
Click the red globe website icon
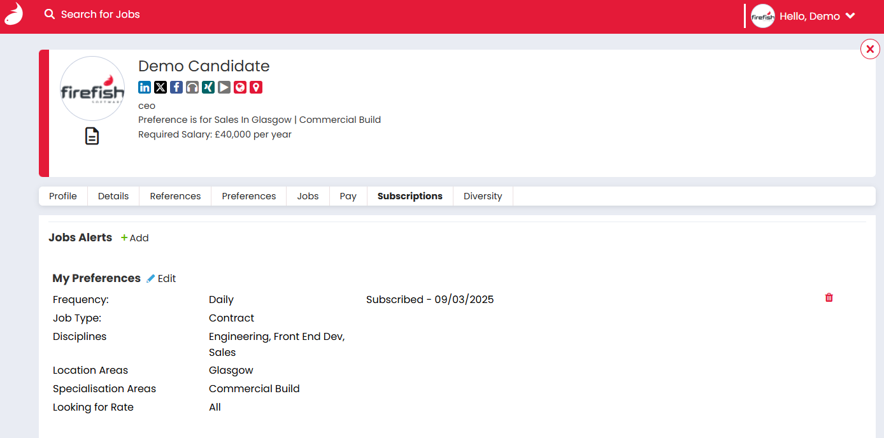(240, 87)
